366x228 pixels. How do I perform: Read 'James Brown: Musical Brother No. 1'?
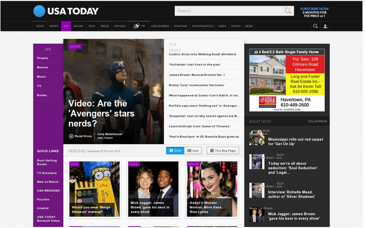pyautogui.click(x=197, y=75)
